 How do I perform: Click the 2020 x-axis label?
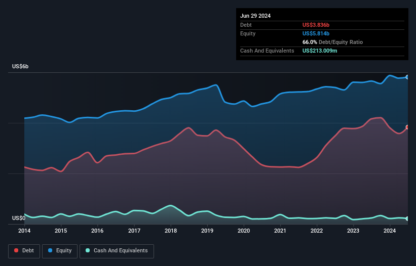pos(244,231)
